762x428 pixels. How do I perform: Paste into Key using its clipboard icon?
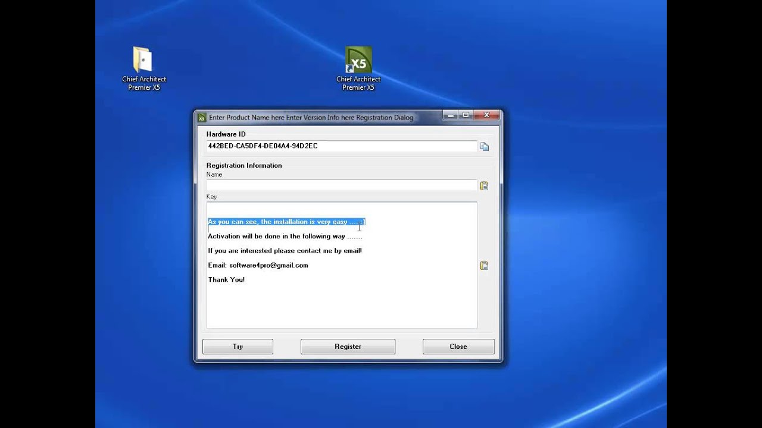pyautogui.click(x=484, y=265)
